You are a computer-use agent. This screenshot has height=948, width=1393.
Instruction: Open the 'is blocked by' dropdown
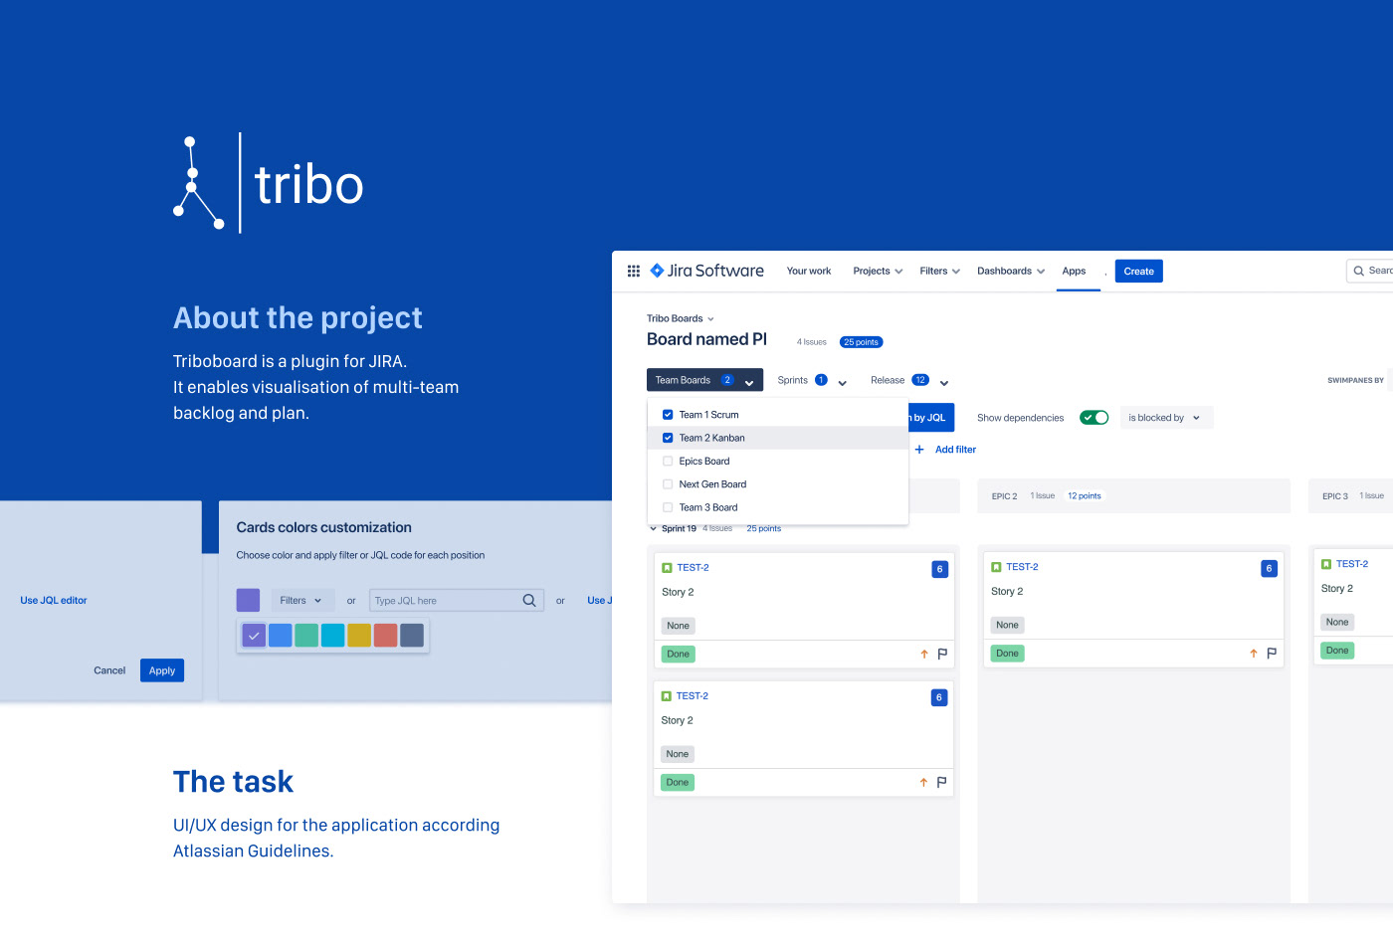tap(1166, 418)
